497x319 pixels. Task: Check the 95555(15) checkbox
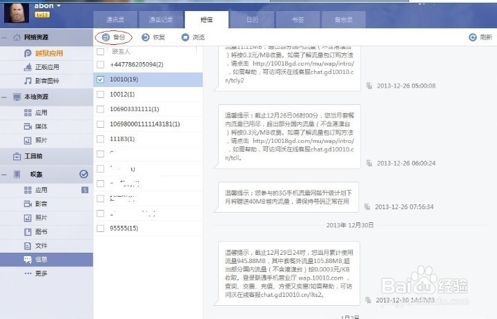point(101,229)
